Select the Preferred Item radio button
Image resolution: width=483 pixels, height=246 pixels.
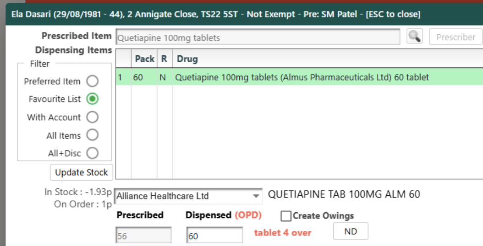[93, 81]
